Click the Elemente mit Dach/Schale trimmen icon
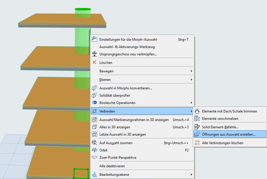This screenshot has height=179, width=267. click(197, 111)
